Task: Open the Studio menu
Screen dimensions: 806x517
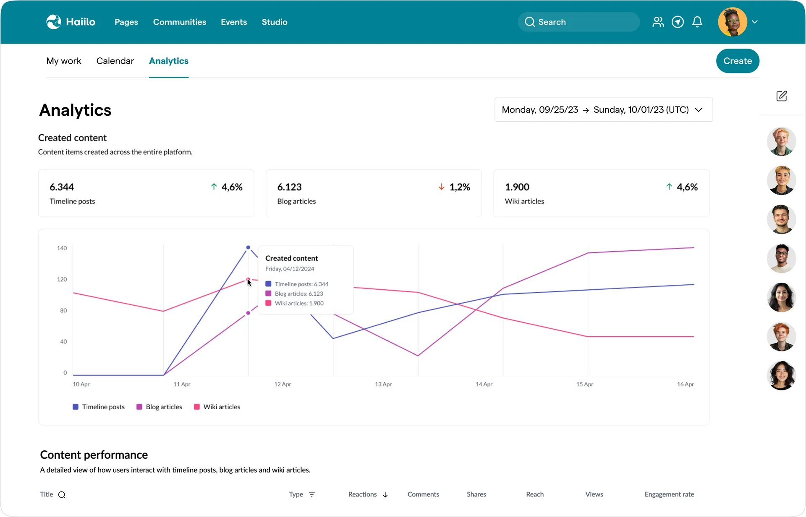Action: coord(275,22)
